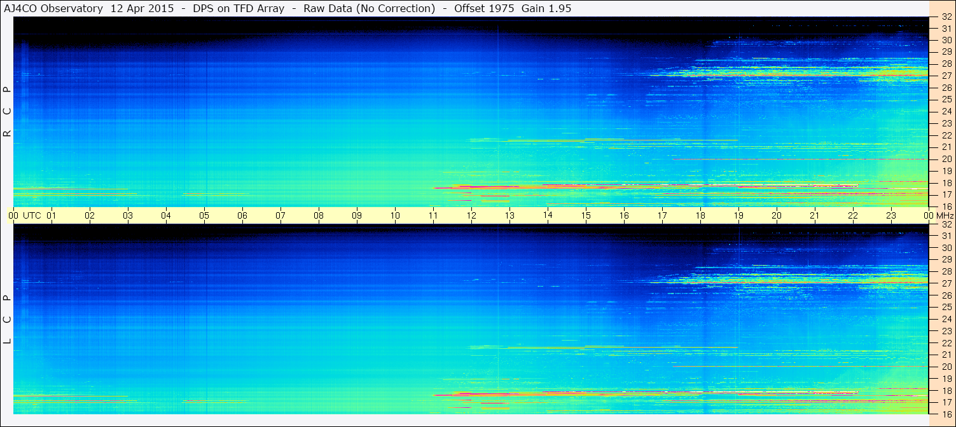Select hour marker 09 on the time axis

[357, 215]
